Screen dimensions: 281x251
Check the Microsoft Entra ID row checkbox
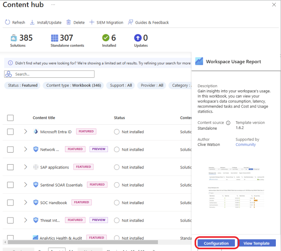click(x=10, y=132)
